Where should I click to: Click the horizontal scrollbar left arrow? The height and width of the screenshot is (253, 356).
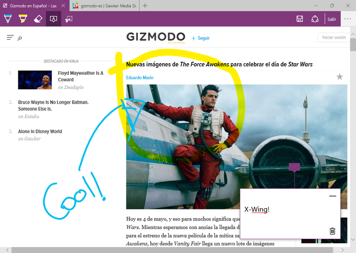8,250
